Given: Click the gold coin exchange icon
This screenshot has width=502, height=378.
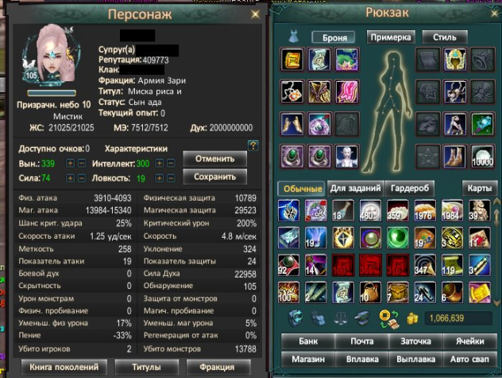Looking at the screenshot, I should 388,318.
